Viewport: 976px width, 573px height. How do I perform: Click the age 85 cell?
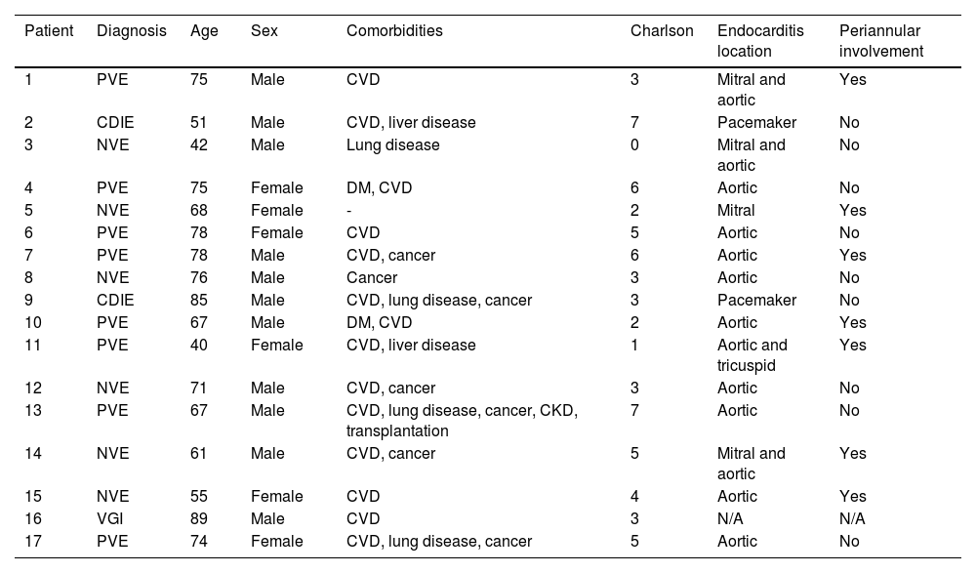199,301
